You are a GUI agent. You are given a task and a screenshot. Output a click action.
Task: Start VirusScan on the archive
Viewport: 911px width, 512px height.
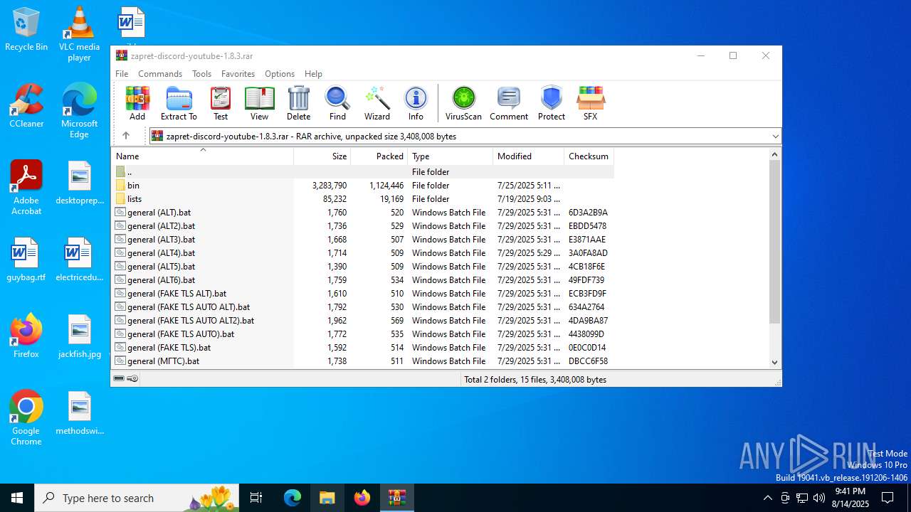pos(463,104)
